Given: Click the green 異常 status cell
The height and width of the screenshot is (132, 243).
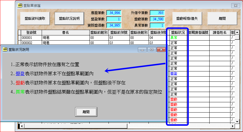Looking at the screenshot, I should [x=178, y=38].
